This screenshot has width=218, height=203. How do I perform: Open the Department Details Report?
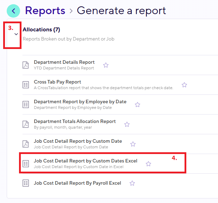click(x=64, y=62)
